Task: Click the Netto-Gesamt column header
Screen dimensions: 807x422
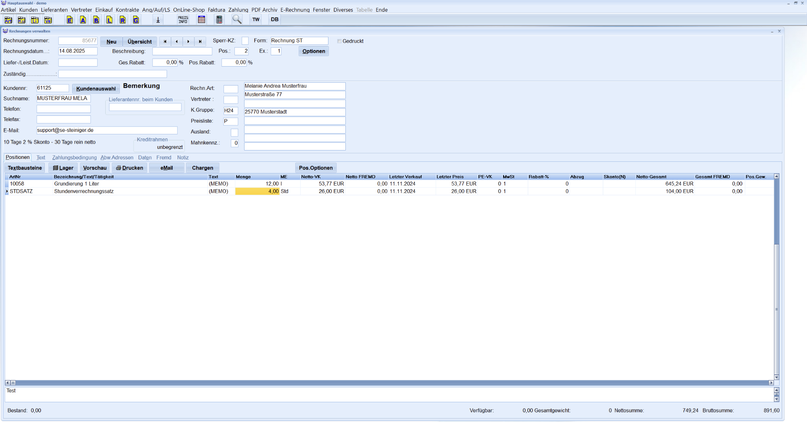Action: (x=665, y=177)
